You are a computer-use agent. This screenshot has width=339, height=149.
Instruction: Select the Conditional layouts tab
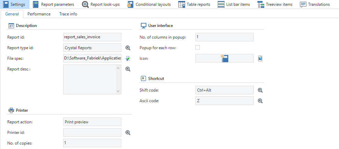tap(149, 4)
